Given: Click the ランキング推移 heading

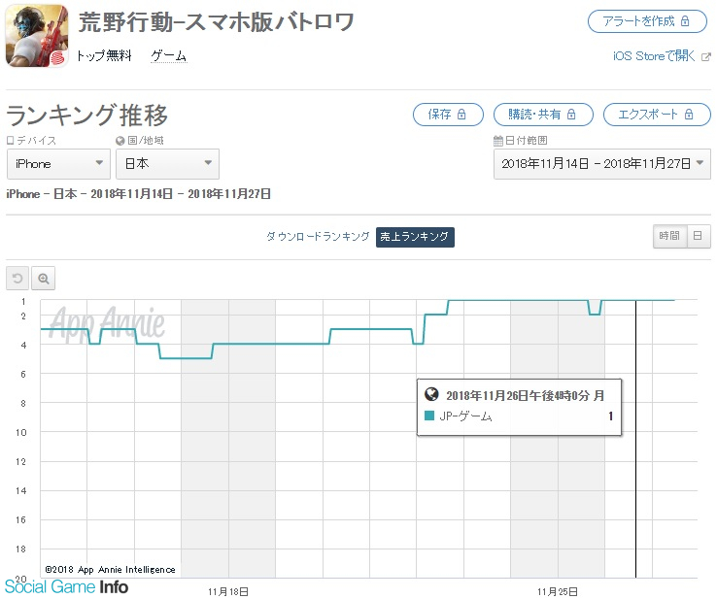Looking at the screenshot, I should click(x=86, y=116).
